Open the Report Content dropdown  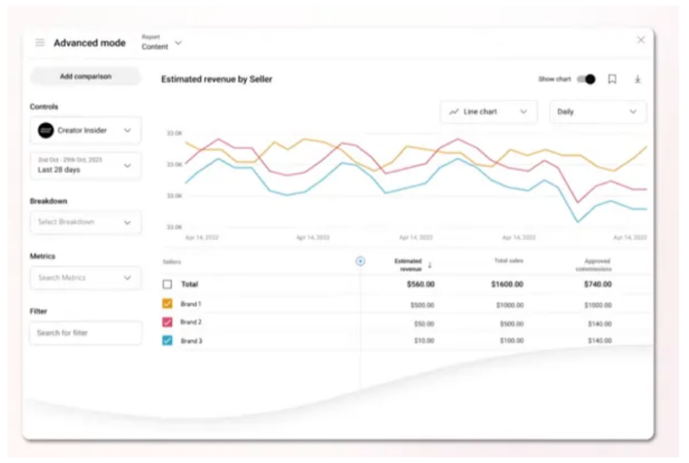(x=161, y=43)
